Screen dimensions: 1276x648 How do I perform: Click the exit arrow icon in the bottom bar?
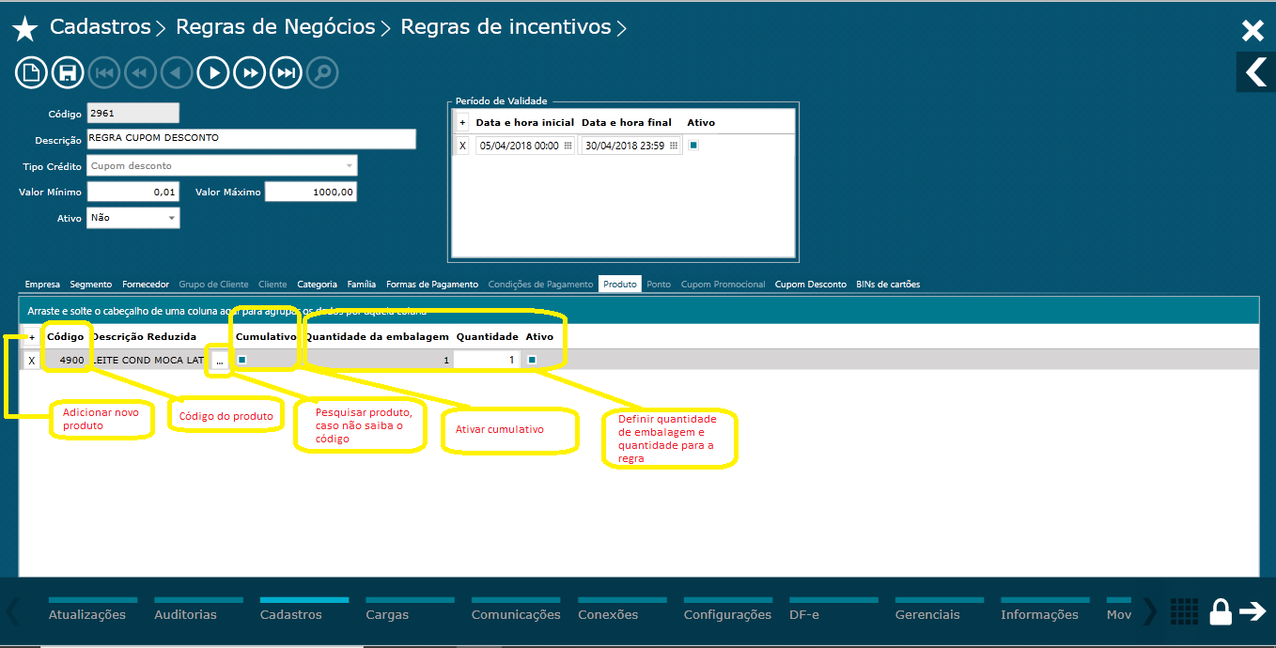pyautogui.click(x=1253, y=611)
